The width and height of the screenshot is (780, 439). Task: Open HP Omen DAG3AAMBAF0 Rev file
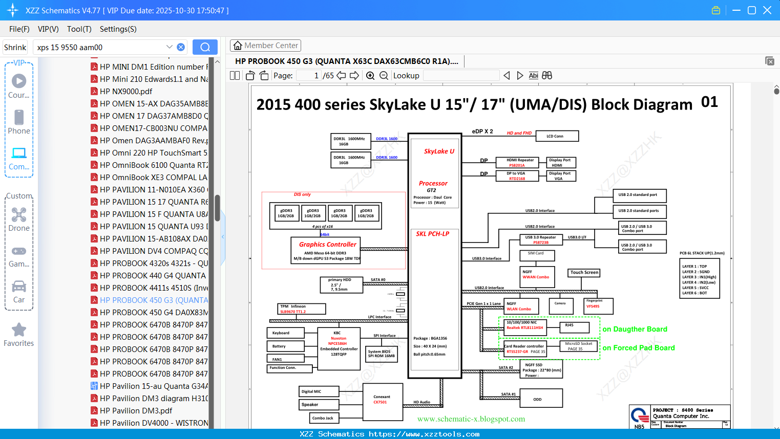click(150, 140)
